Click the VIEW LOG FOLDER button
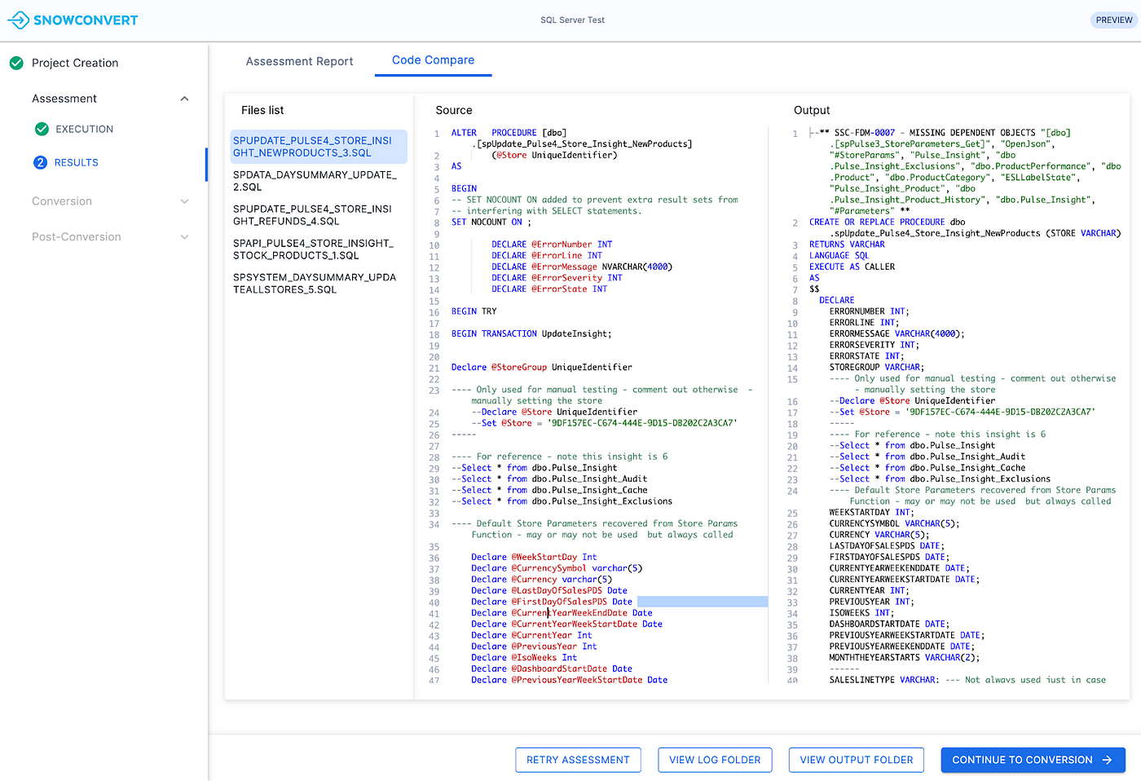 pos(715,760)
